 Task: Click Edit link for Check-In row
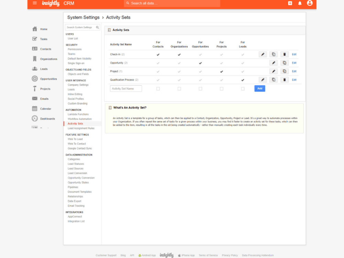294,54
